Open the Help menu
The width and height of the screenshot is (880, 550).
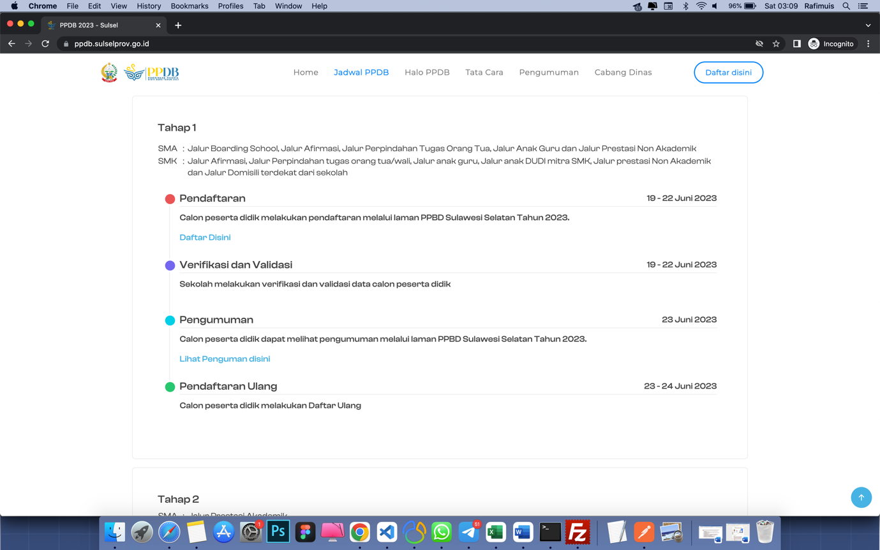(x=319, y=6)
